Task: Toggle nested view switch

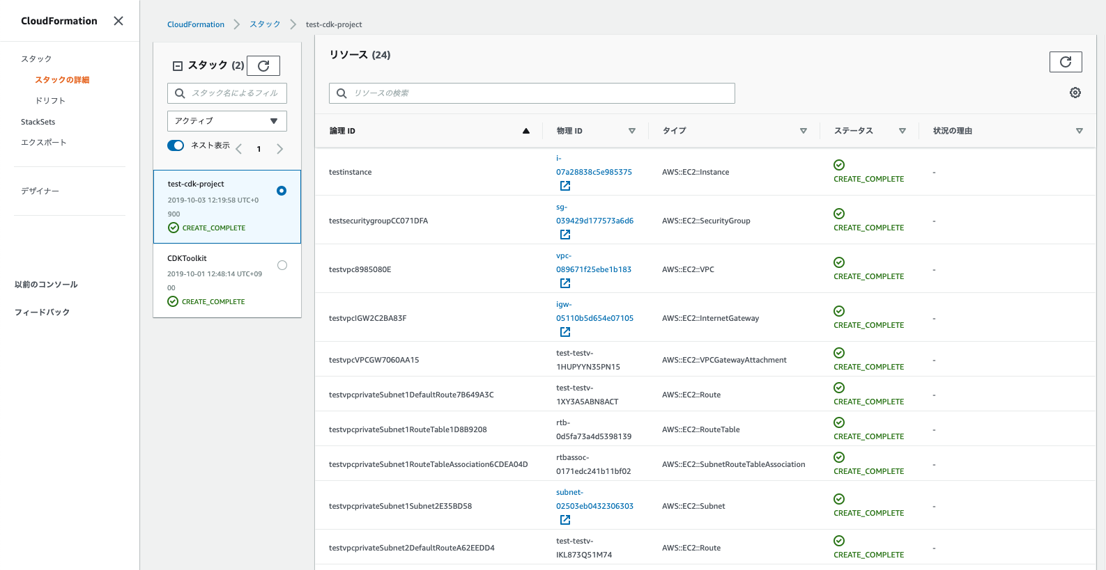Action: tap(176, 145)
